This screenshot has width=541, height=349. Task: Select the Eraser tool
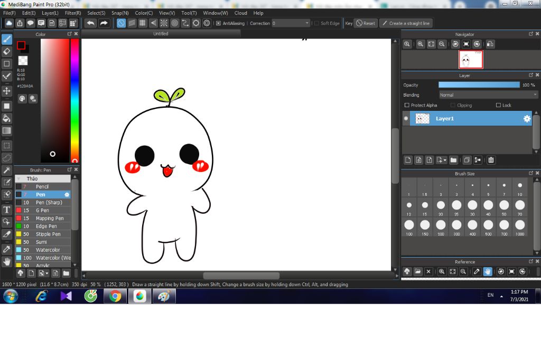pos(7,51)
